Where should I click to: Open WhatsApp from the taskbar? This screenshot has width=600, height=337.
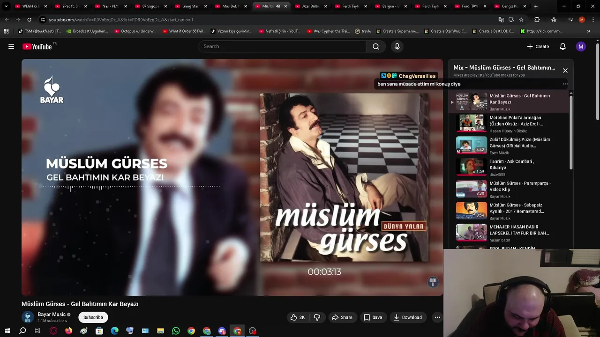176,331
